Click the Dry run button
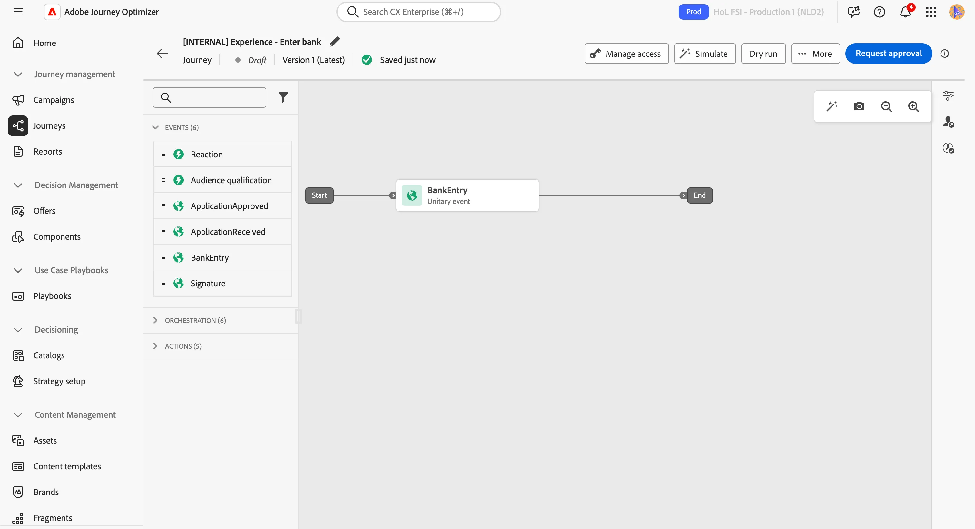 coord(763,54)
